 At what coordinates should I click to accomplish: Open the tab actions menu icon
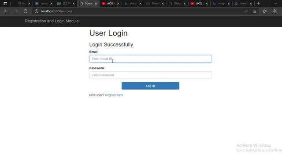(5, 4)
